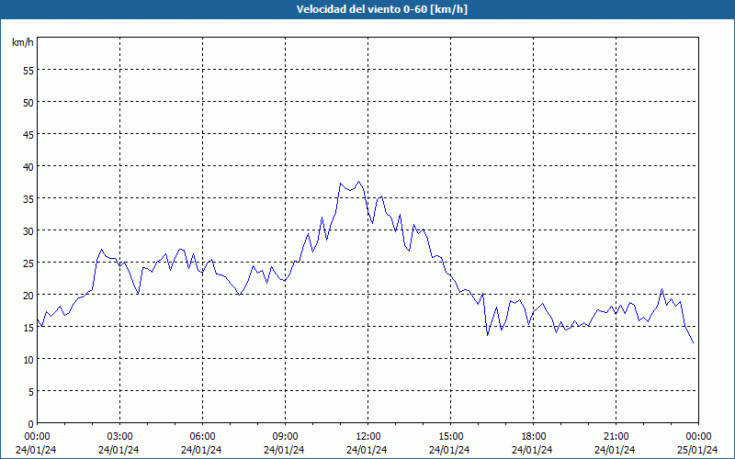Screen dimensions: 735x459
Task: Select the Y-axis label '40'
Action: coord(28,167)
